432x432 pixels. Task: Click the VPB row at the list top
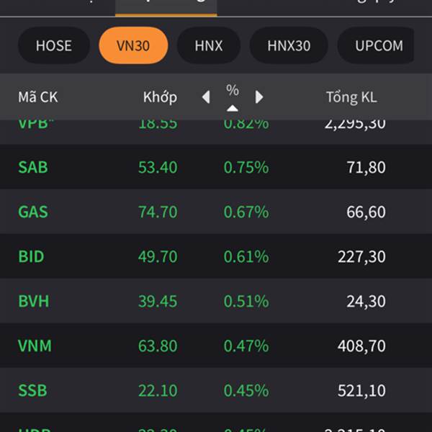216,132
